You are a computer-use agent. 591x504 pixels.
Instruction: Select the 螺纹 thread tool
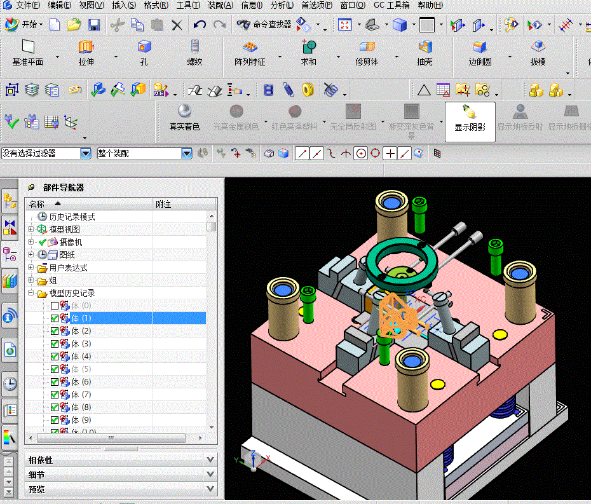[x=194, y=53]
